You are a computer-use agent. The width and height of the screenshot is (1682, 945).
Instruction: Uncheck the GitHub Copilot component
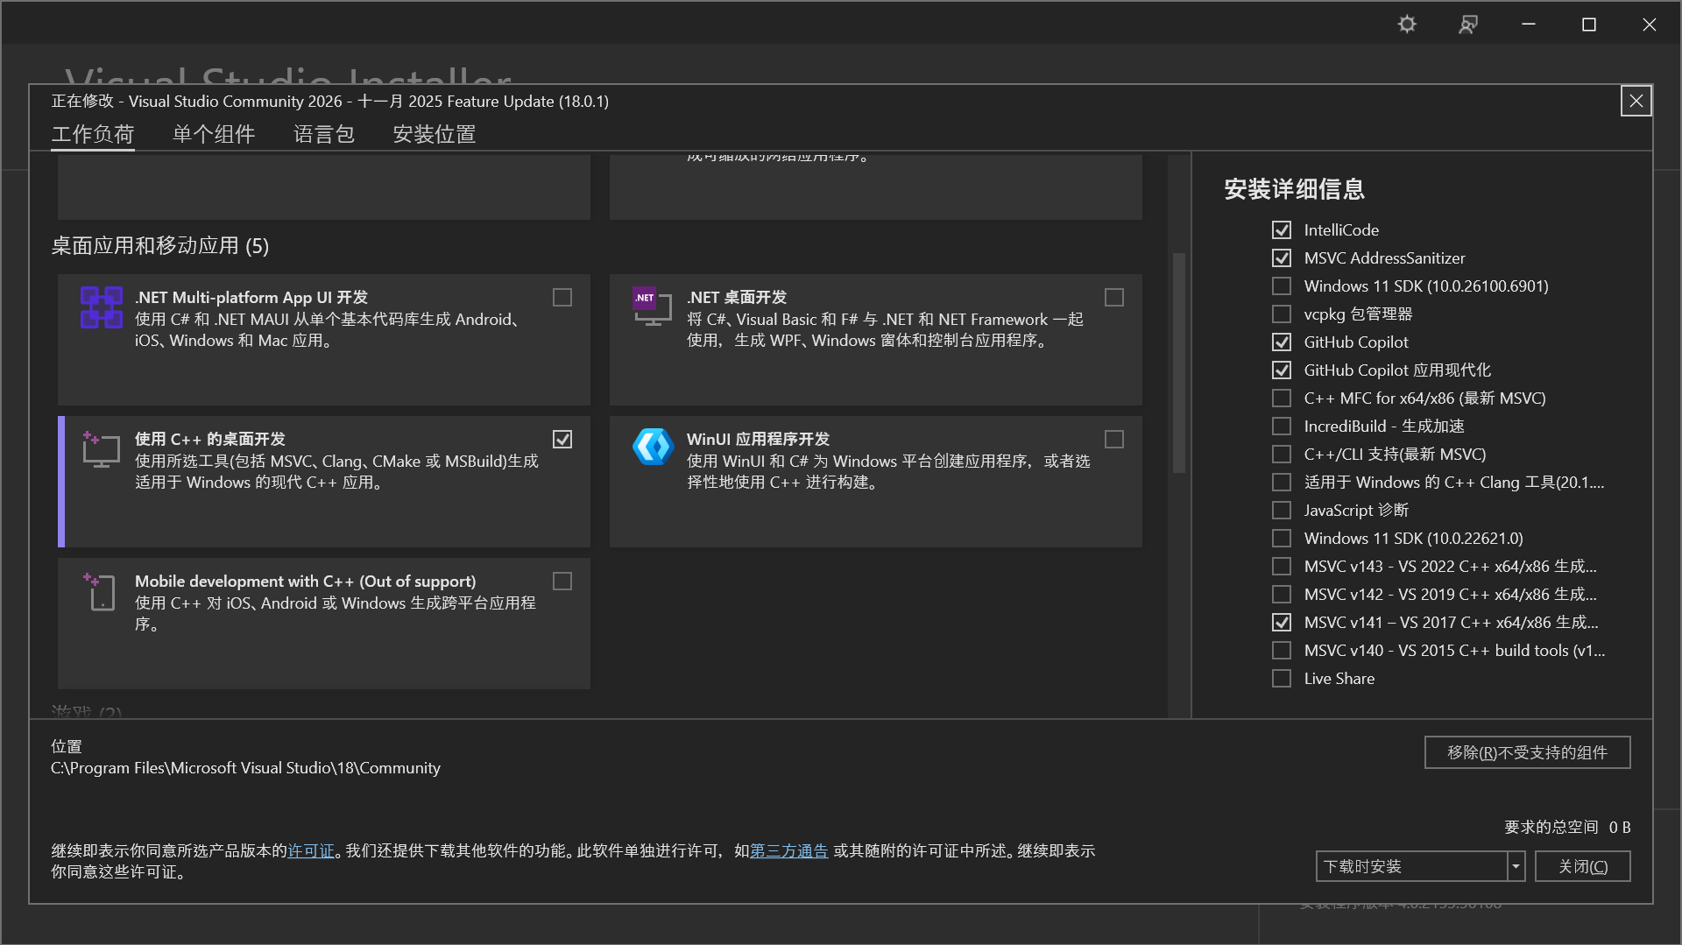(1282, 342)
